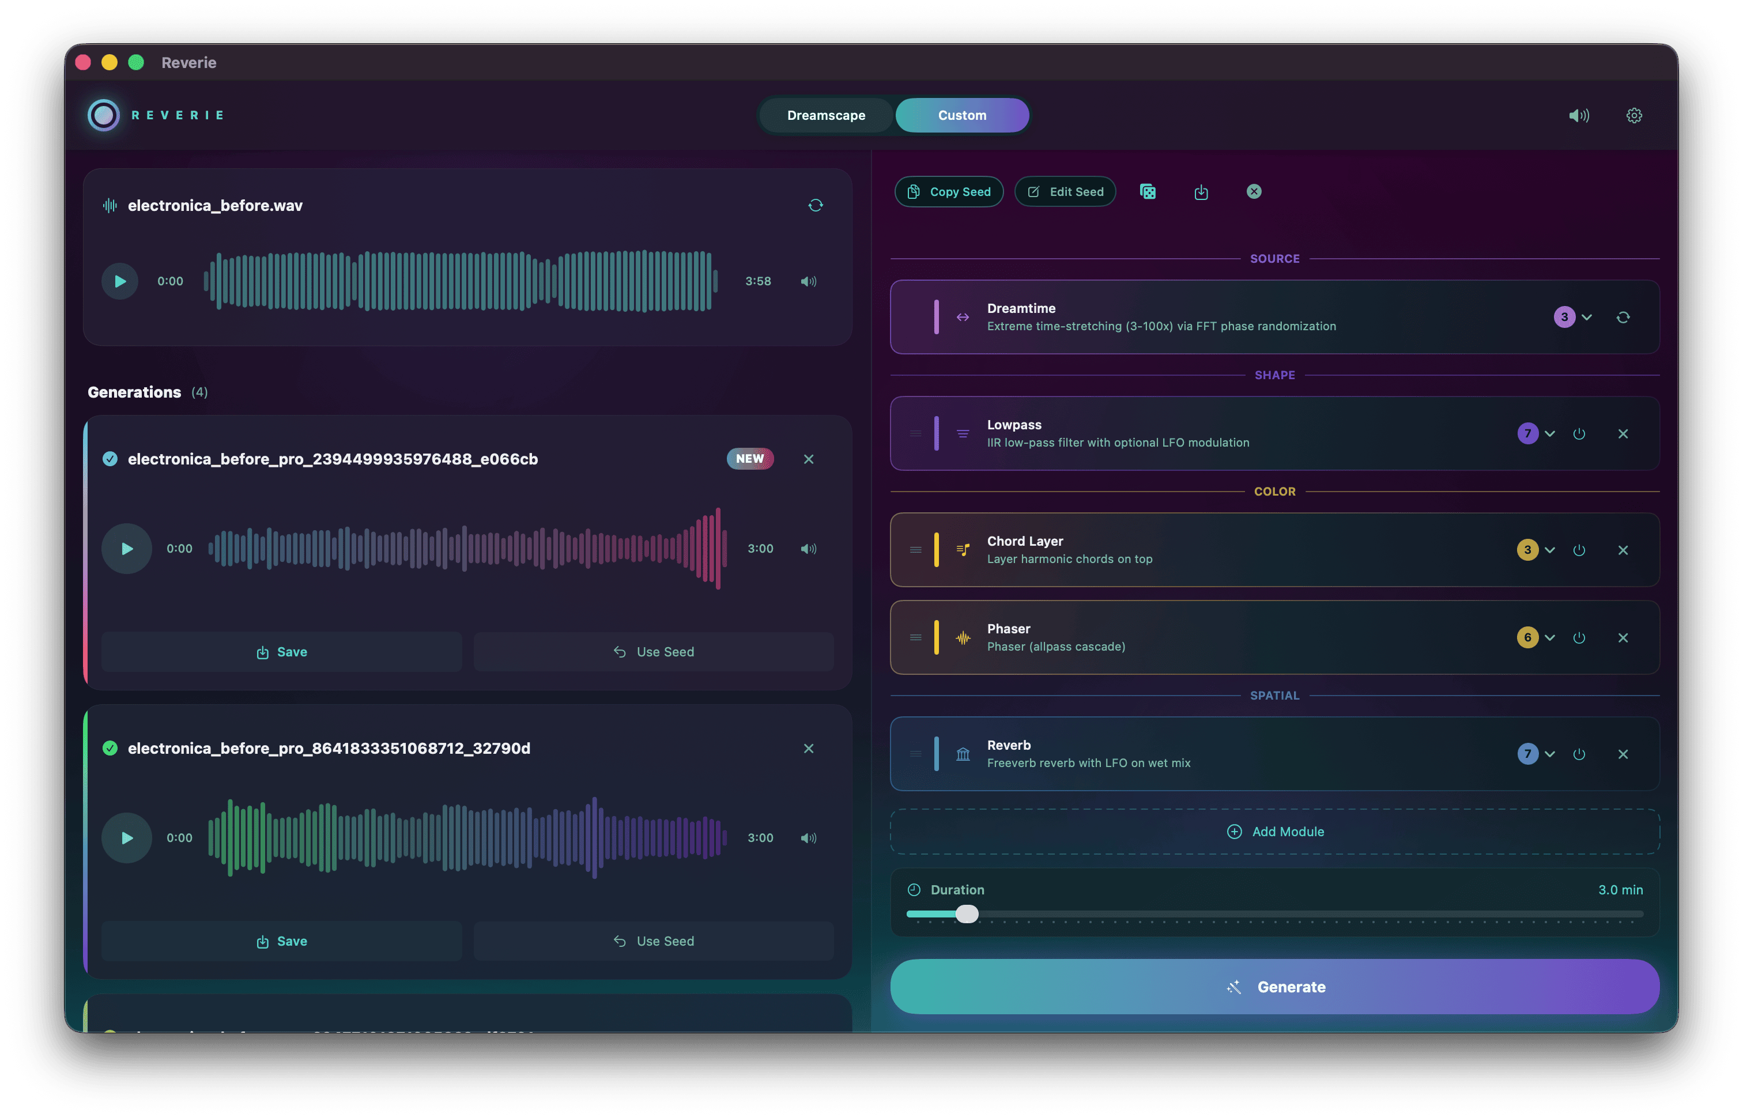Toggle master volume speaker in header
The image size is (1743, 1118).
click(x=1578, y=115)
